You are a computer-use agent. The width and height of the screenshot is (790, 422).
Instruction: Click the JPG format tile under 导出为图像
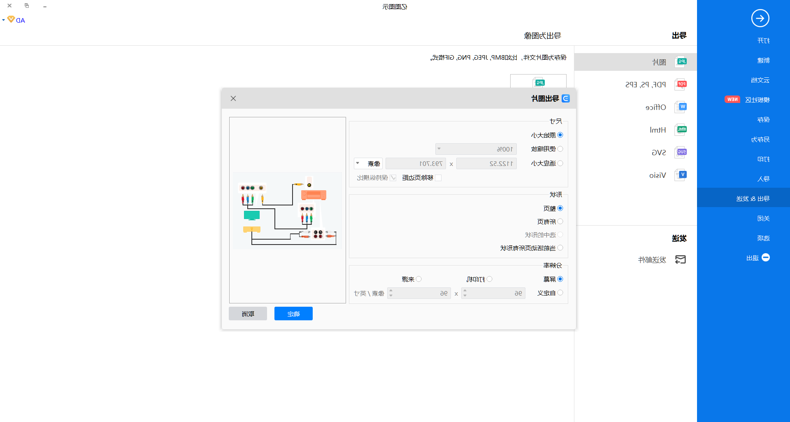538,82
